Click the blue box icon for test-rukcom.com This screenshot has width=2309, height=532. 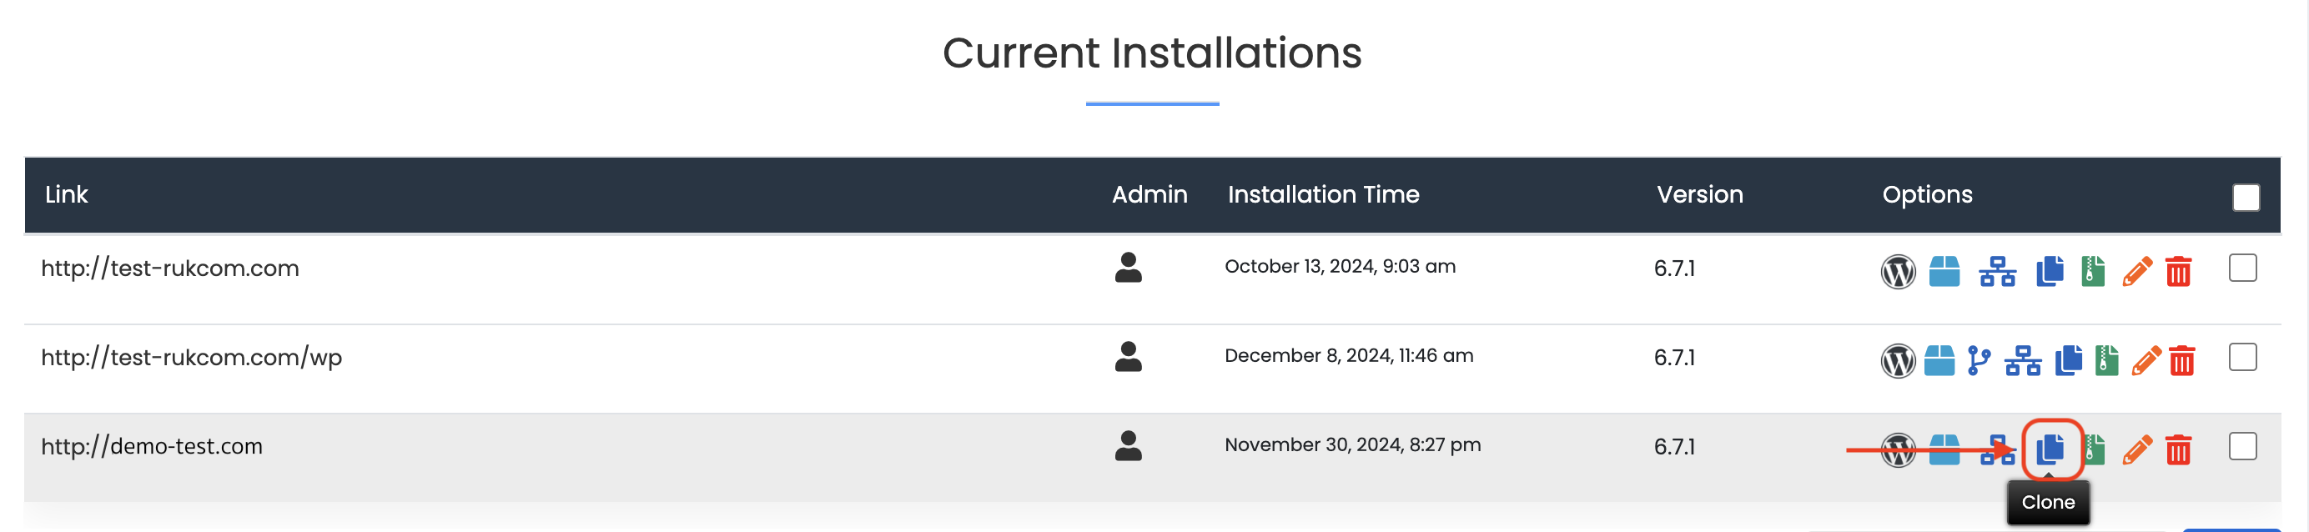point(1944,271)
